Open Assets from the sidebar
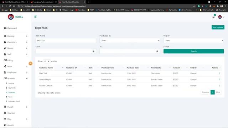228x128 pixels. click(9, 125)
